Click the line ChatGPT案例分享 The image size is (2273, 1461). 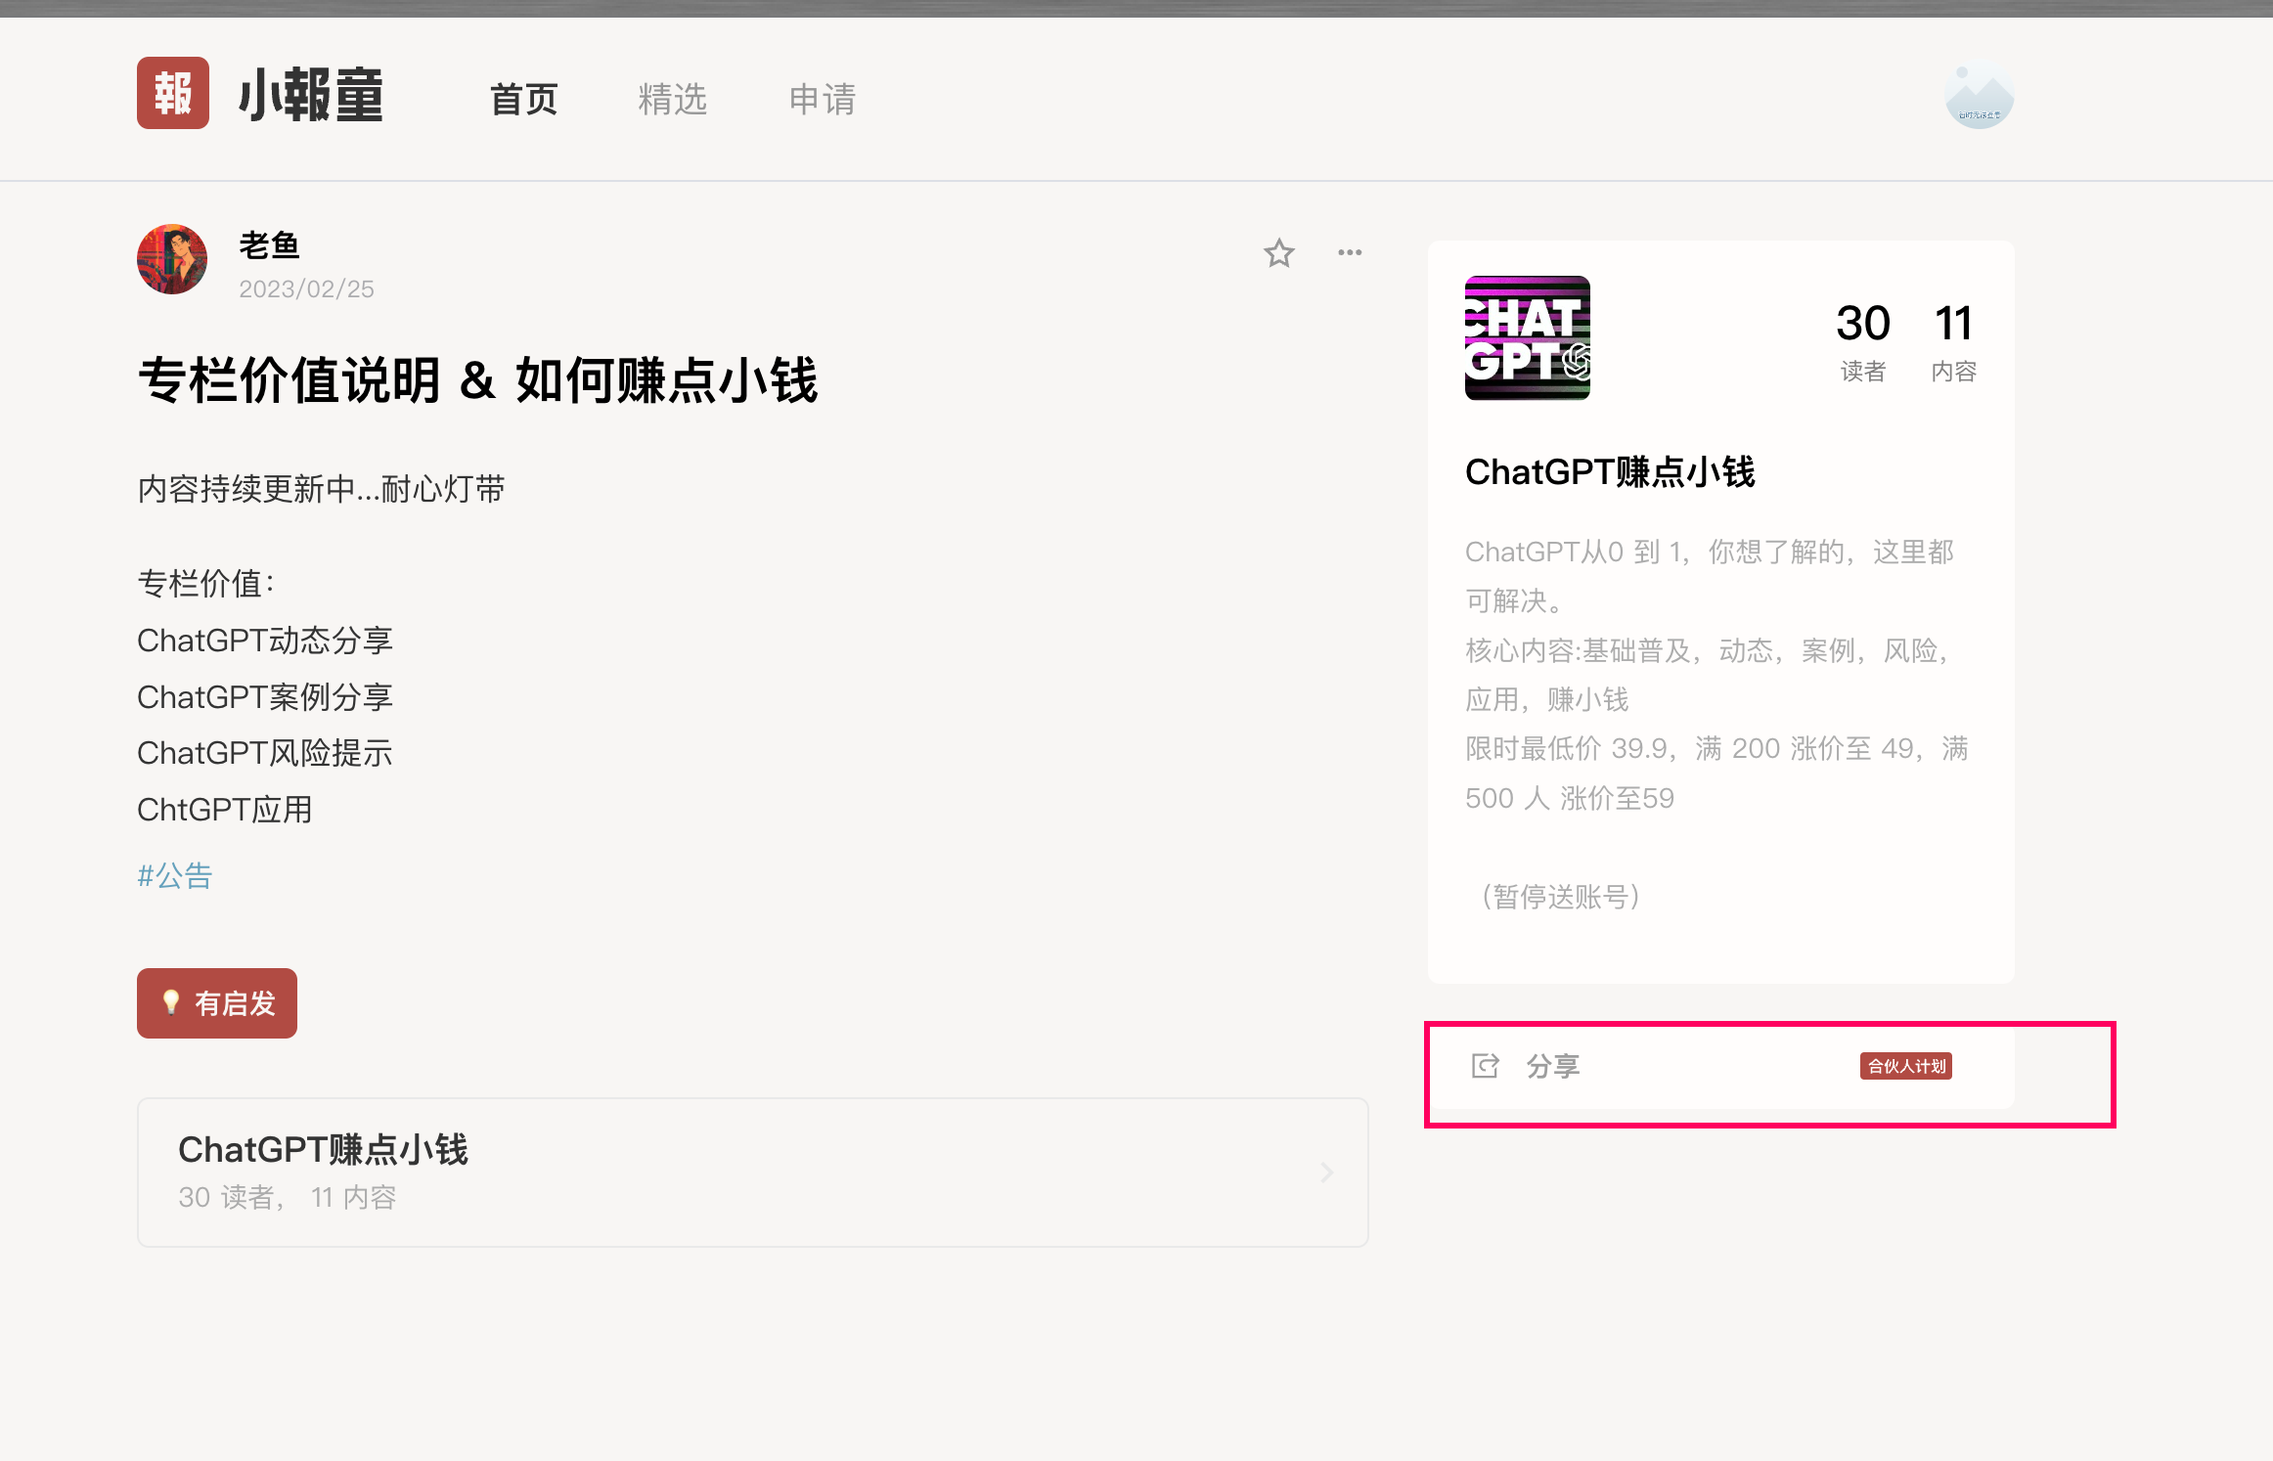coord(265,697)
